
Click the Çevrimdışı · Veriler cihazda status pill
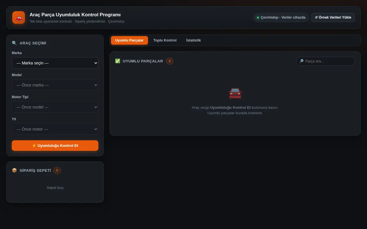click(281, 17)
